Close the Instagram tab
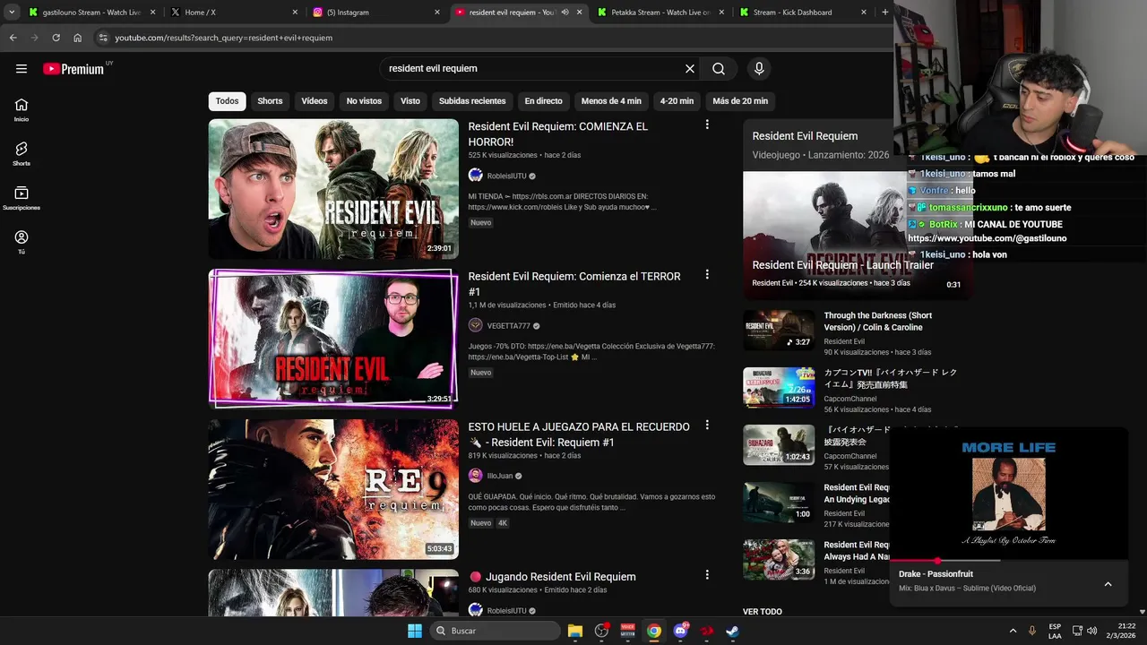 pos(437,13)
